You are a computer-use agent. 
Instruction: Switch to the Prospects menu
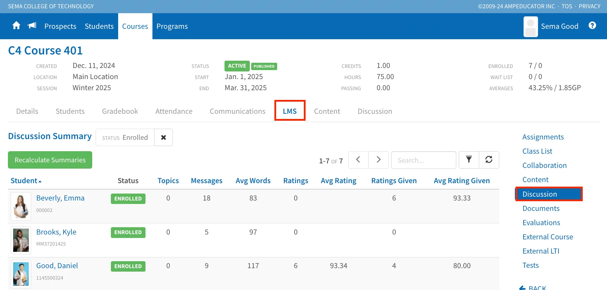(60, 26)
